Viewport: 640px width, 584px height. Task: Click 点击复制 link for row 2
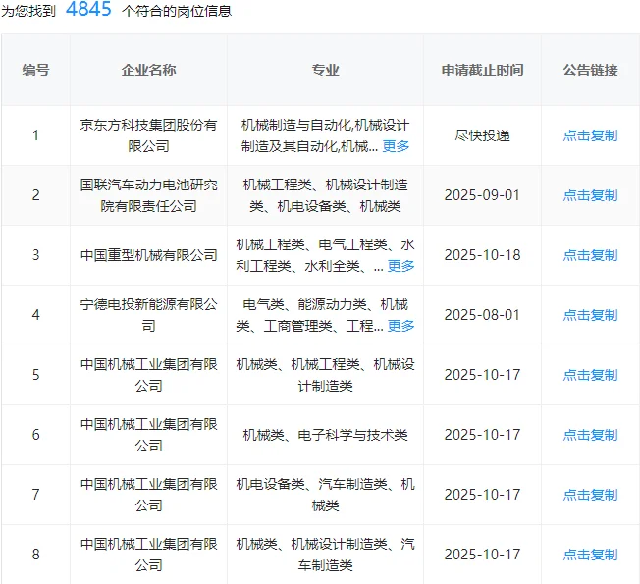coord(590,195)
